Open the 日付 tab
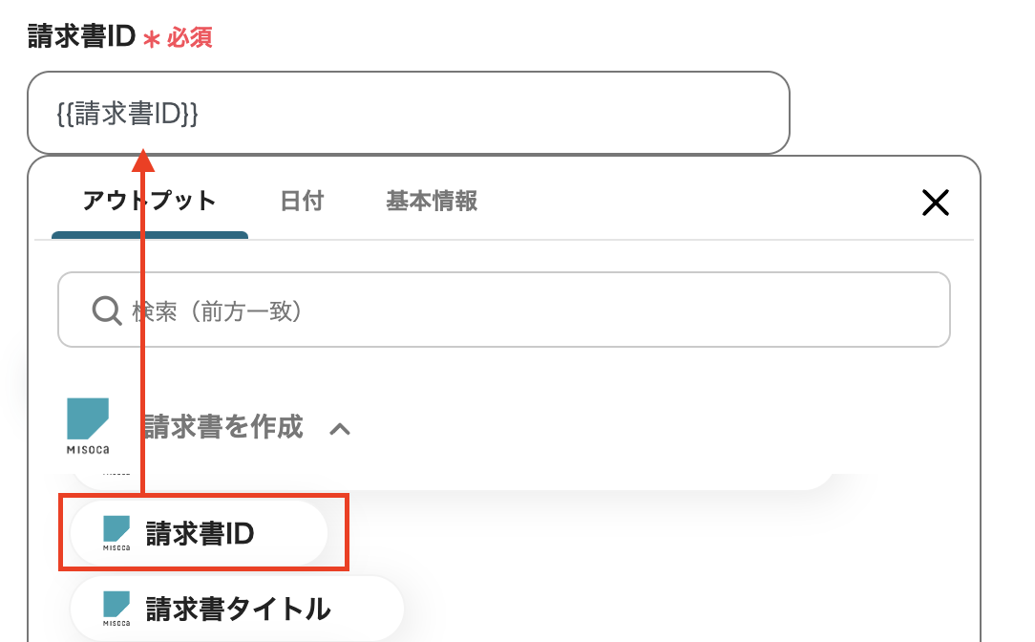1035x642 pixels. pos(302,202)
